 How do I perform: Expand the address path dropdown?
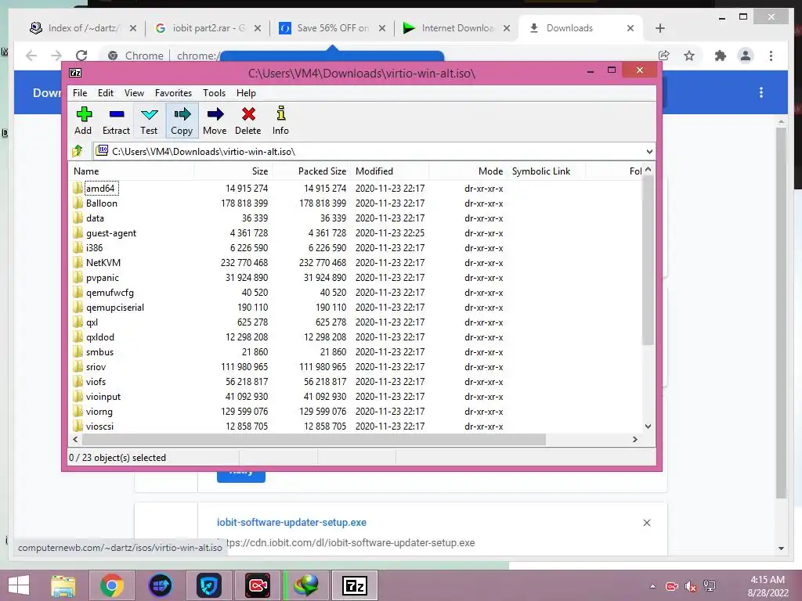(649, 151)
